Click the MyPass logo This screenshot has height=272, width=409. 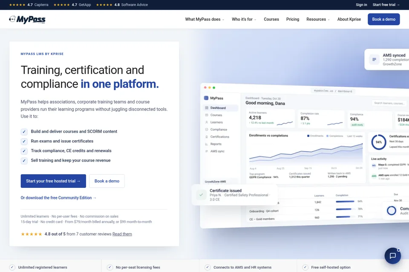[27, 19]
